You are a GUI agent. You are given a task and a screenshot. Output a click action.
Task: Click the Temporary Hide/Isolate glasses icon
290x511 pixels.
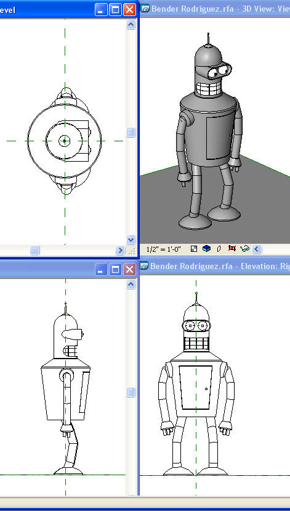tap(244, 249)
